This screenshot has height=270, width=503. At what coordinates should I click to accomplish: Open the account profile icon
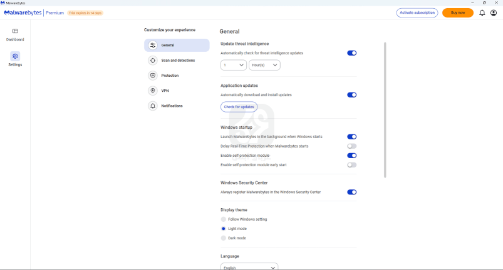(x=494, y=12)
